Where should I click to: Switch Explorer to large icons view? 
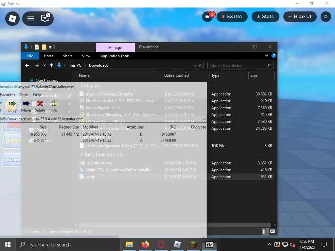[273, 231]
